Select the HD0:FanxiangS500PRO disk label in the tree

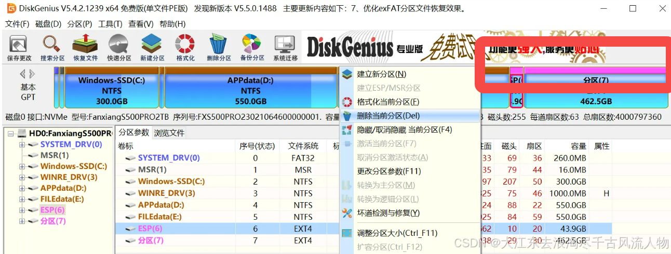(71, 134)
